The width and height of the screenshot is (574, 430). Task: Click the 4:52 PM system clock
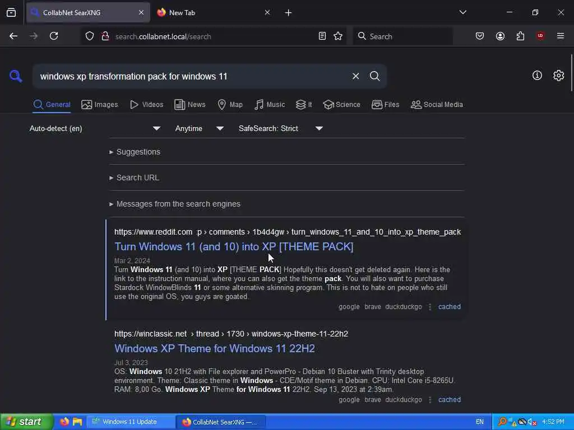tap(553, 422)
